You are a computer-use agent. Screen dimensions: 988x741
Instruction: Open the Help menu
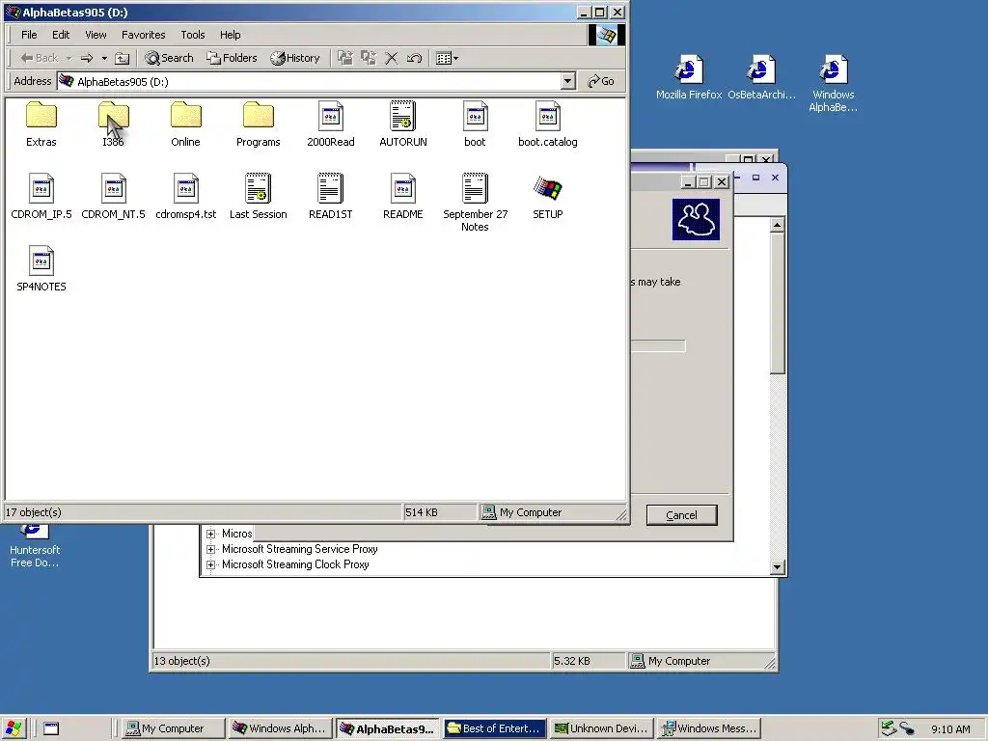click(x=230, y=35)
